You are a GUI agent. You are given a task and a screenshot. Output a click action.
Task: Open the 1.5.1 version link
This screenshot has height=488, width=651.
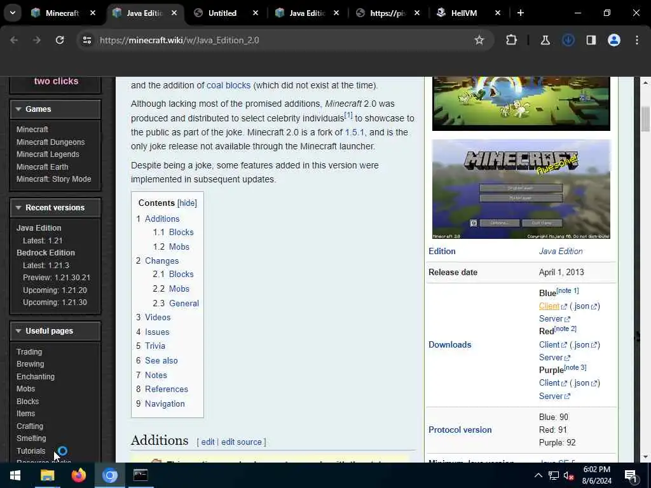355,132
